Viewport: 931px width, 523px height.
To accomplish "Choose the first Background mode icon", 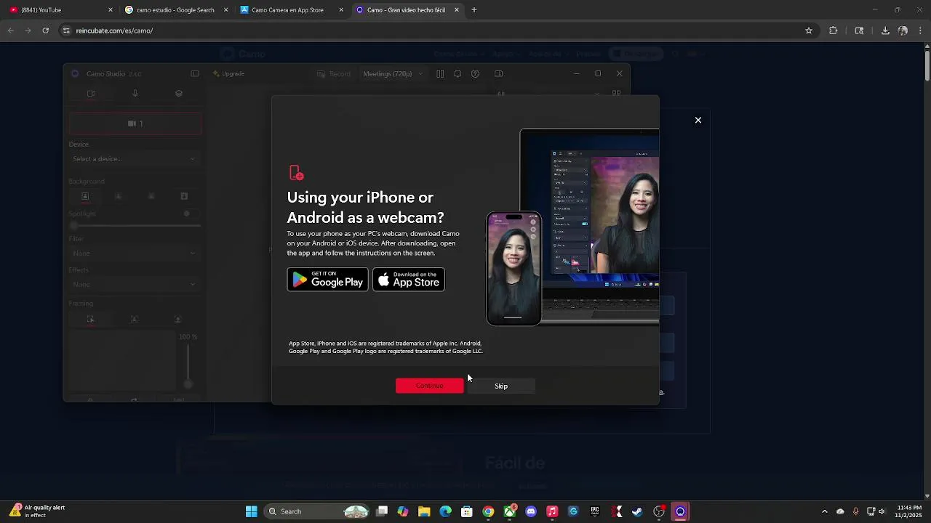I will click(x=85, y=196).
